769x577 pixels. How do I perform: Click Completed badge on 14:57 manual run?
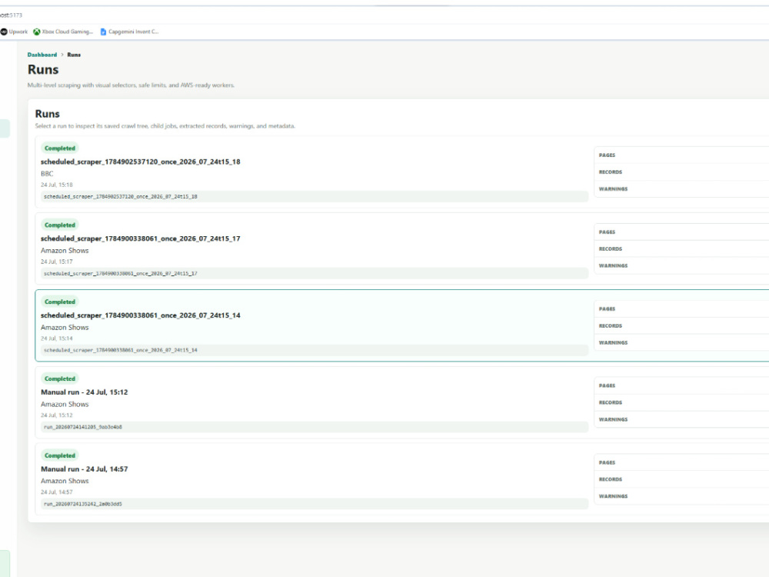point(60,455)
